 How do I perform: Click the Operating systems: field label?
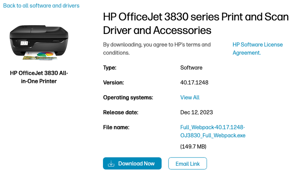(x=128, y=97)
